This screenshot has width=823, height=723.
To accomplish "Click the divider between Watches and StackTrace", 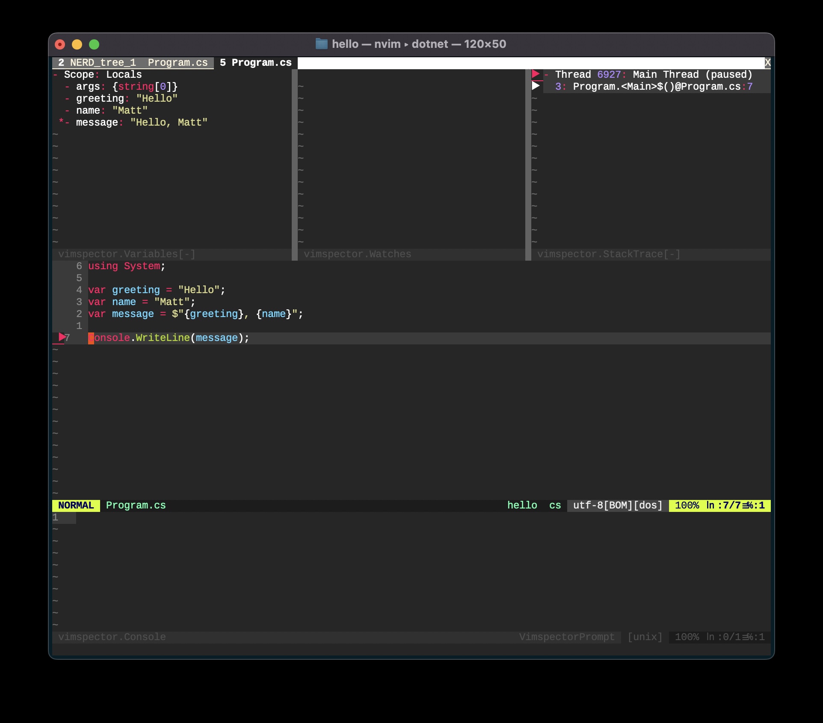I will tap(528, 165).
